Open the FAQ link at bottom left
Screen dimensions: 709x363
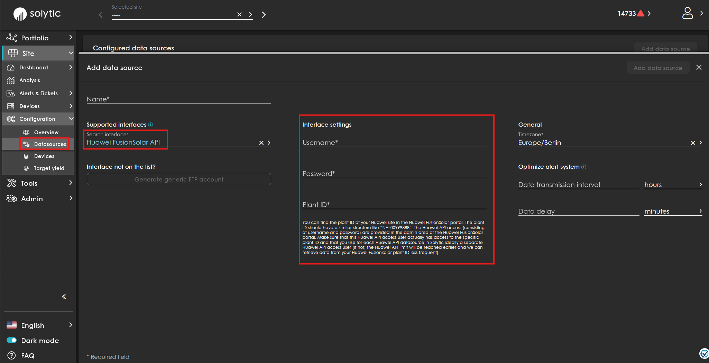point(28,355)
